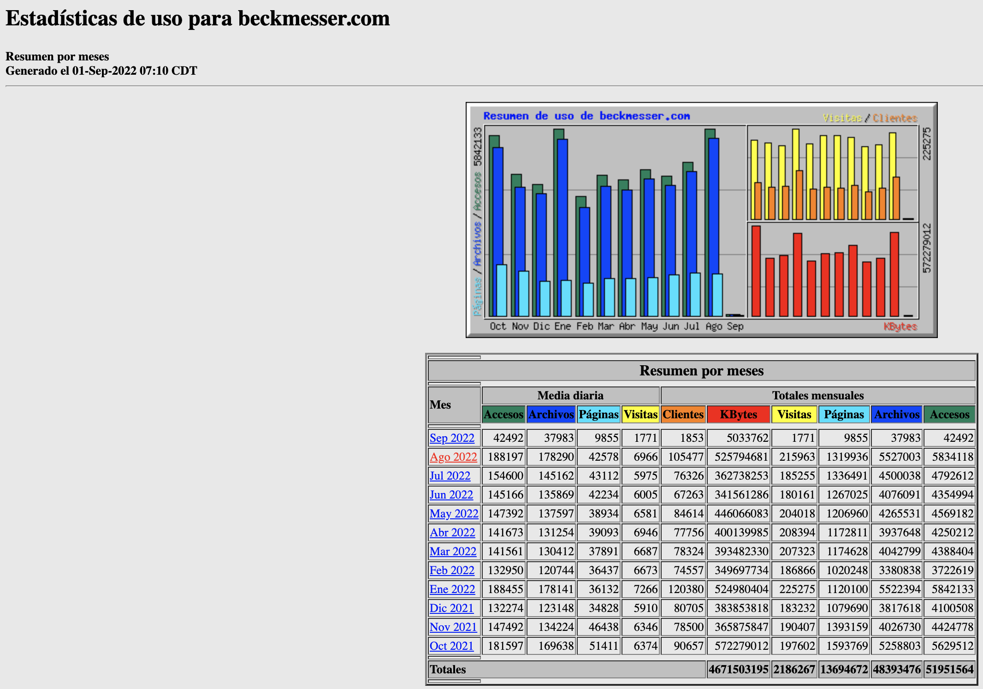
Task: Follow the May 2022 link
Action: pyautogui.click(x=454, y=514)
